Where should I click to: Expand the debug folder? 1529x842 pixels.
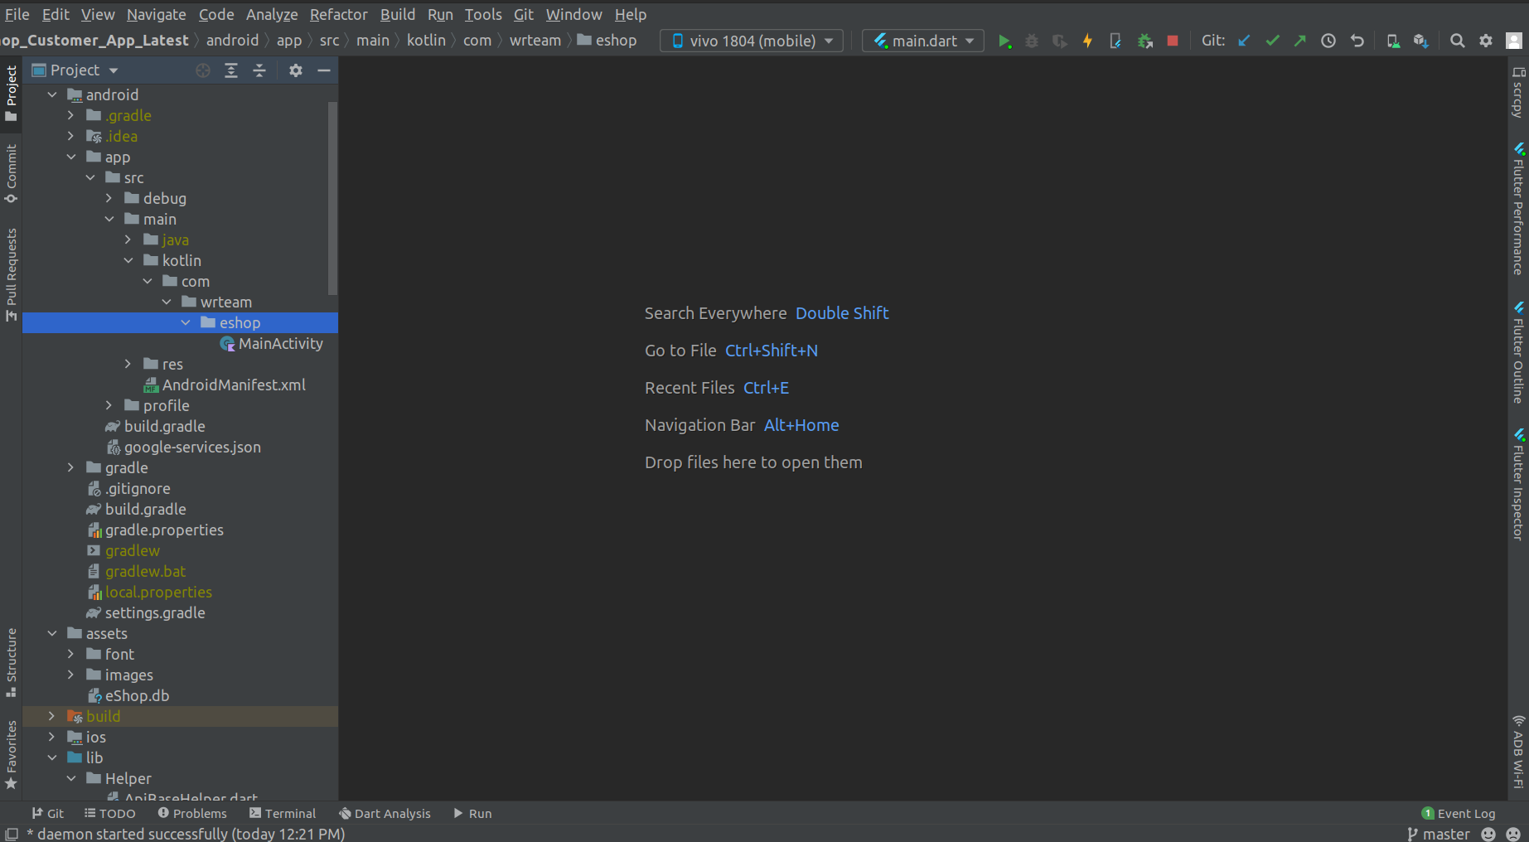(109, 198)
